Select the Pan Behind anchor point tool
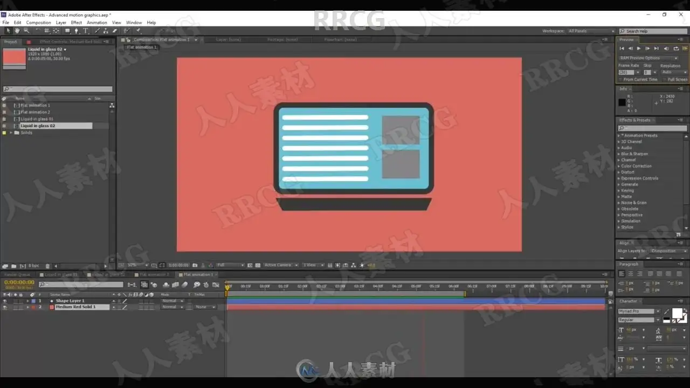This screenshot has width=690, height=388. pos(56,31)
